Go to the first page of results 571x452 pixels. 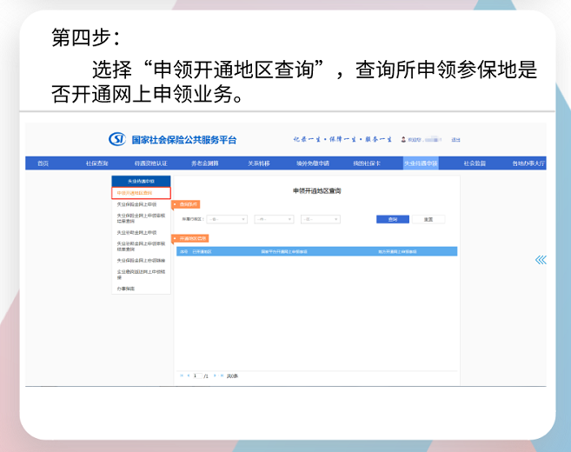point(181,376)
